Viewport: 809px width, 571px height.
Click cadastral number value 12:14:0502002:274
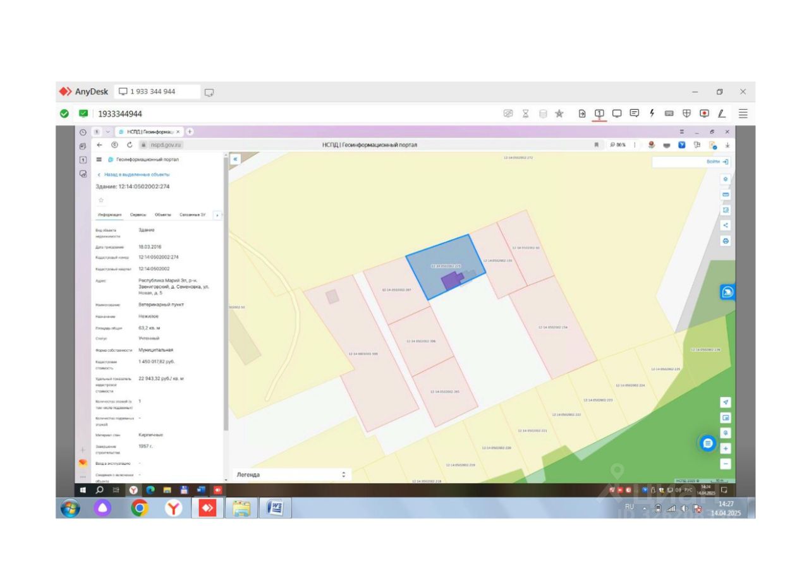[159, 257]
